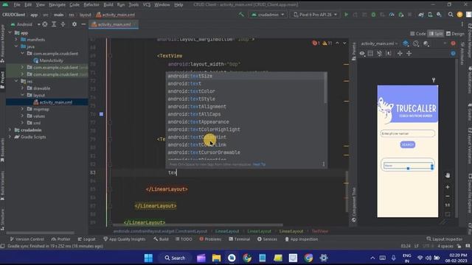Viewport: 472px width, 265px height.
Task: Go to next highlighted error arrow
Action: coord(344,43)
